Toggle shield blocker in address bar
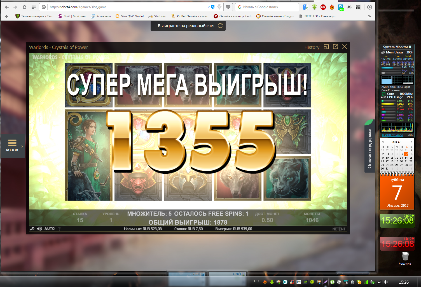Screen dimensions: 421x287 (212, 7)
